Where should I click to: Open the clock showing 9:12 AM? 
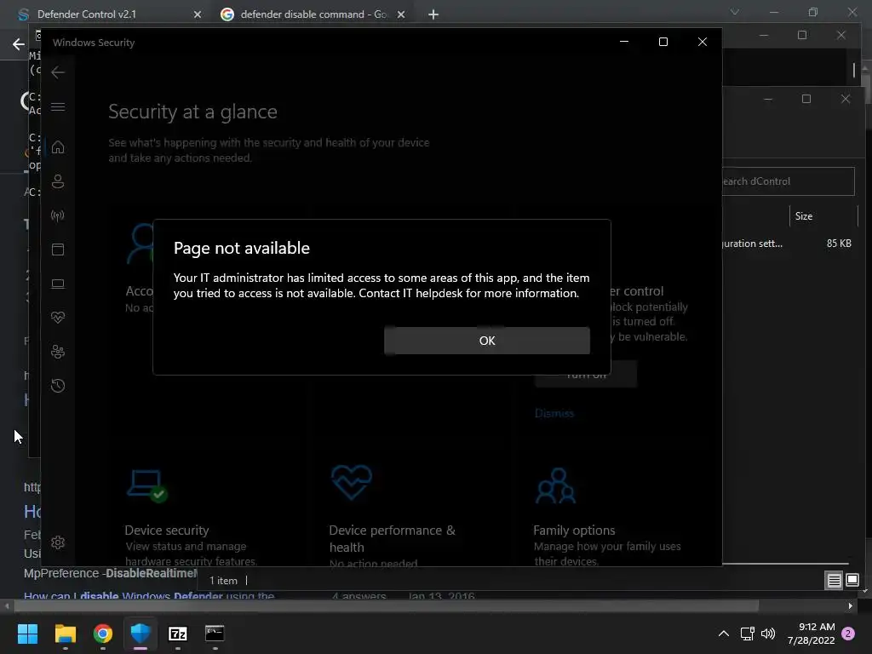tap(811, 634)
